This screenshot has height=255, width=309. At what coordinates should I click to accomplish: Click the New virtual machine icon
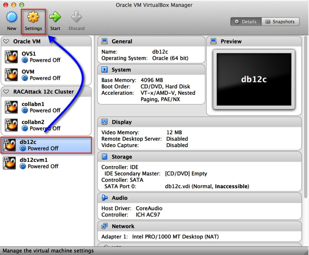click(12, 17)
